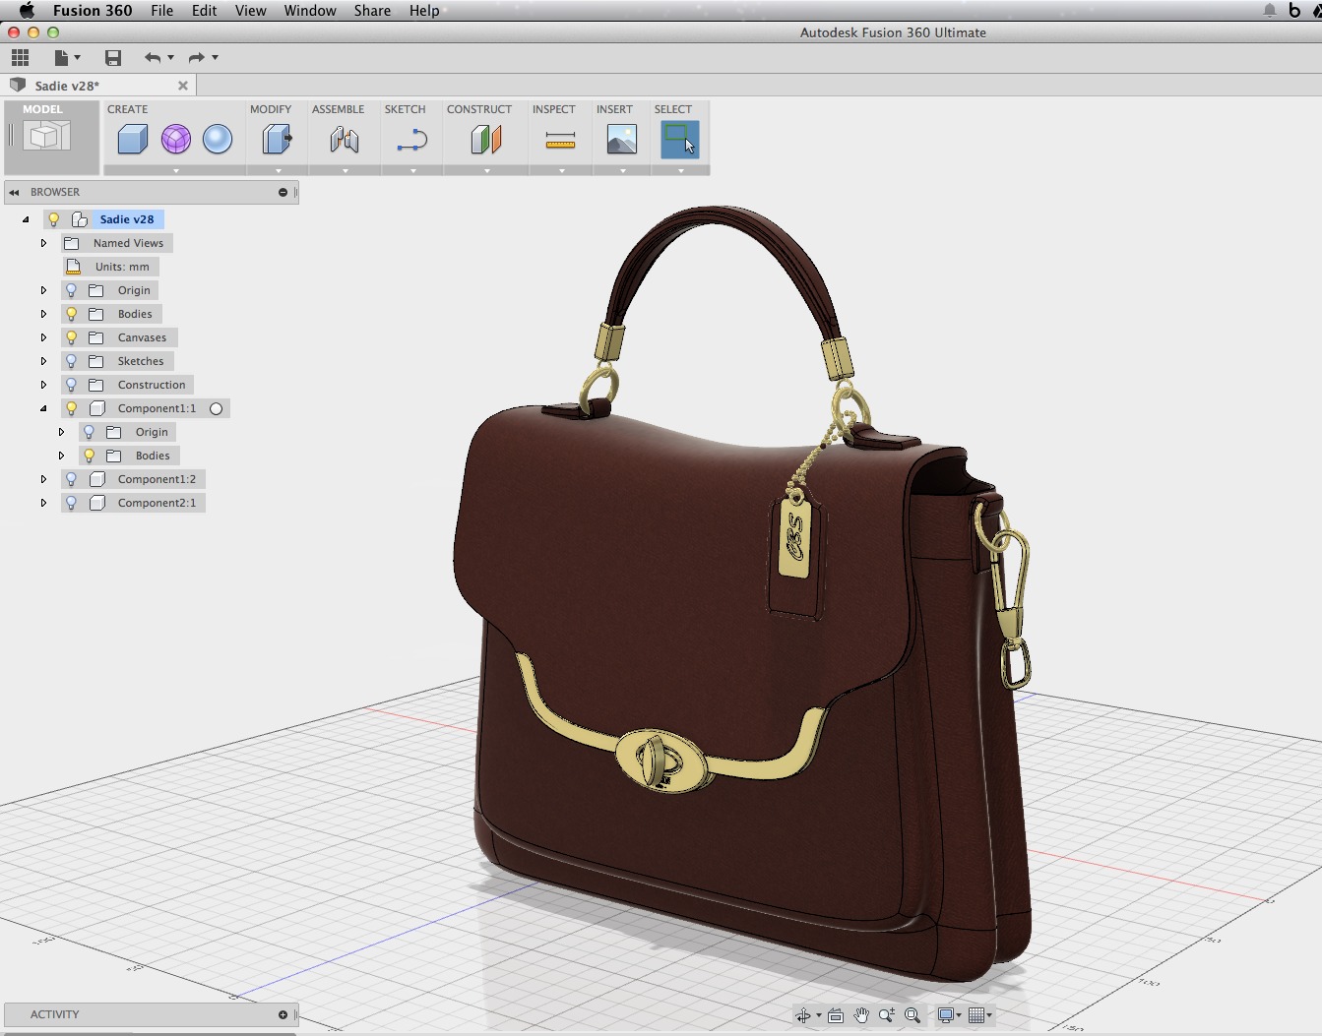Image resolution: width=1322 pixels, height=1036 pixels.
Task: Open the Form (sculpt) creation tool
Action: 175,140
